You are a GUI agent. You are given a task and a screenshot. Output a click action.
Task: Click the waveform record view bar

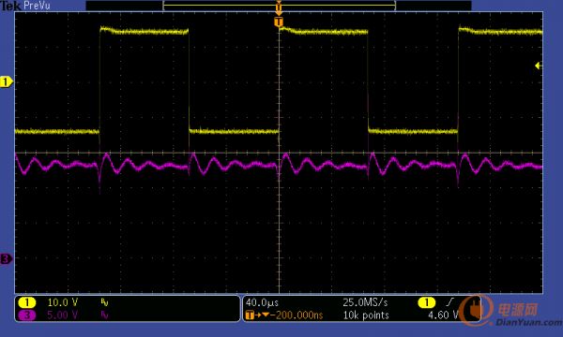[279, 6]
